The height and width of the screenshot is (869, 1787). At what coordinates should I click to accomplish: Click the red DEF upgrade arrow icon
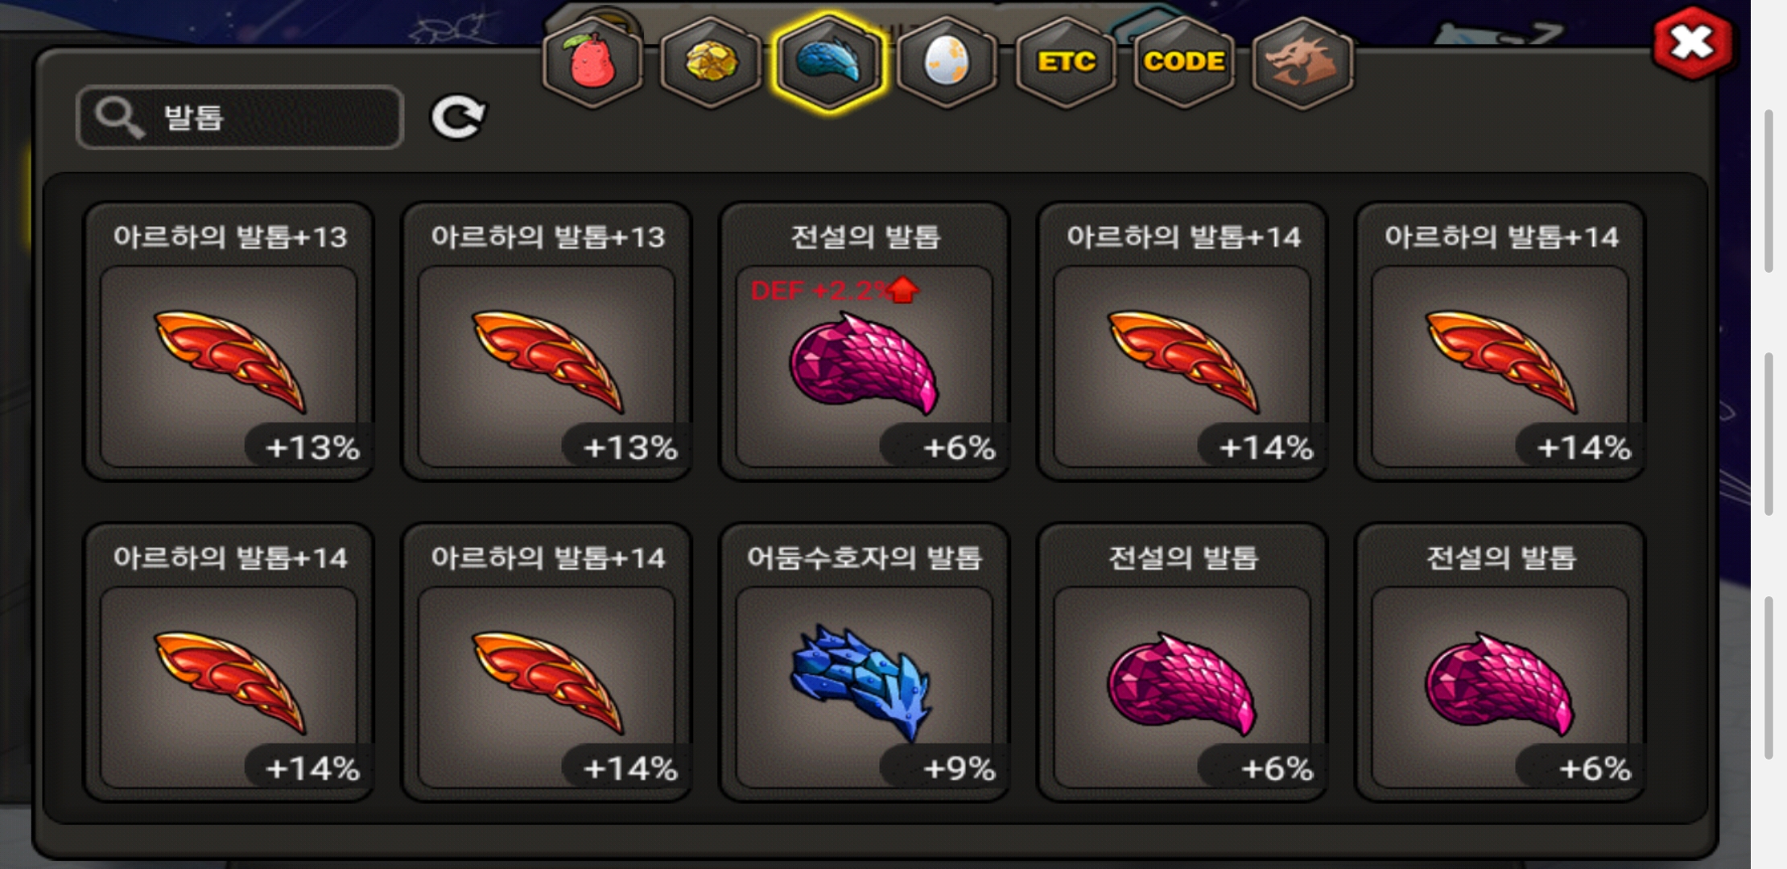(x=903, y=290)
